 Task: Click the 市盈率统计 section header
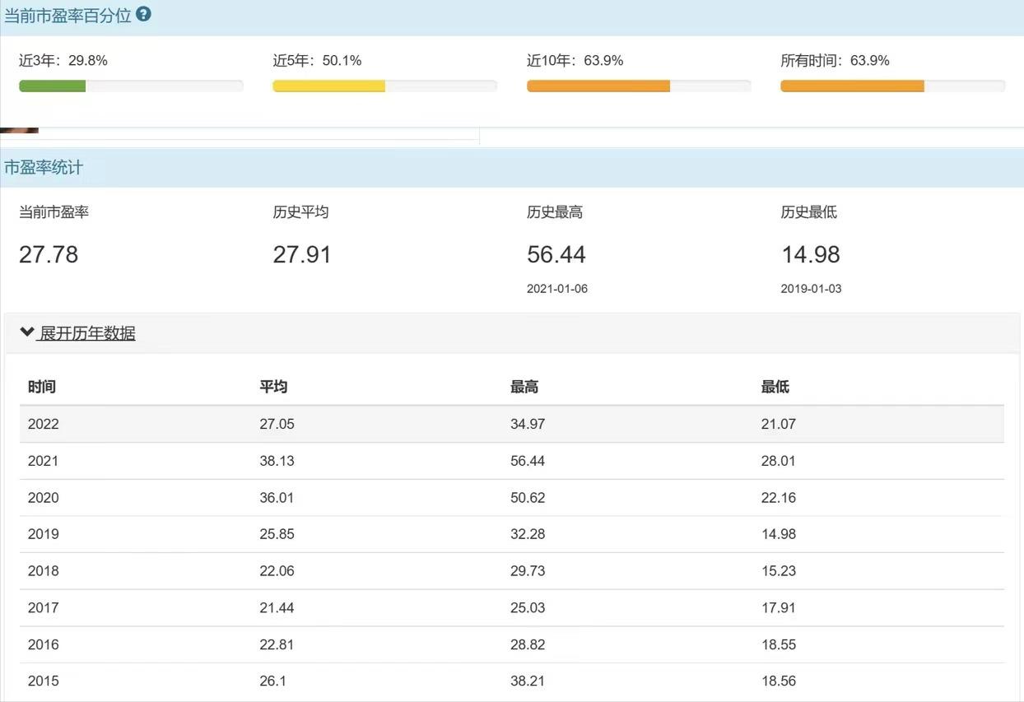(x=44, y=168)
